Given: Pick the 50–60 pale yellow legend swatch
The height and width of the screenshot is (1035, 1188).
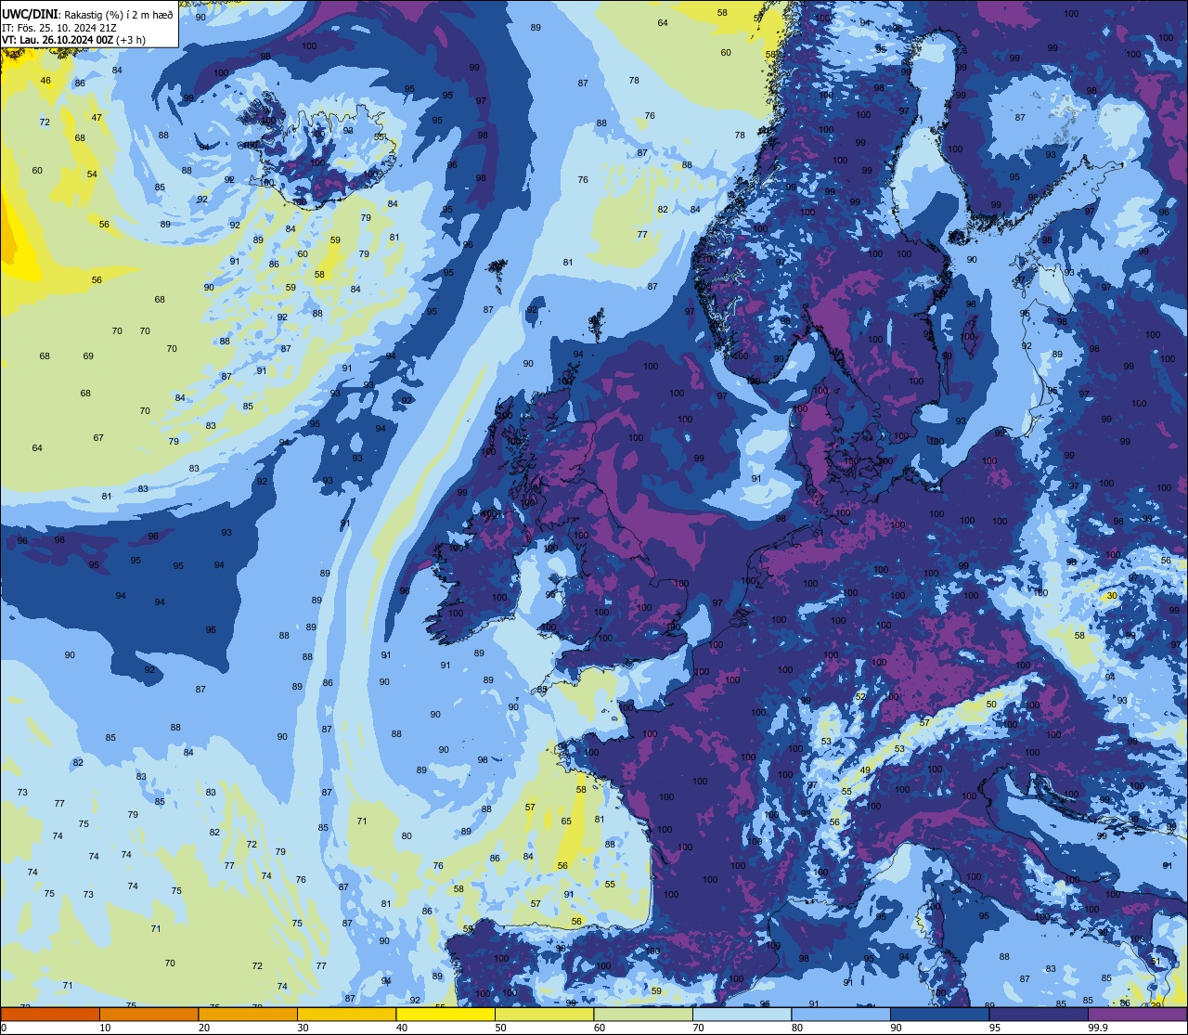Looking at the screenshot, I should click(544, 1015).
